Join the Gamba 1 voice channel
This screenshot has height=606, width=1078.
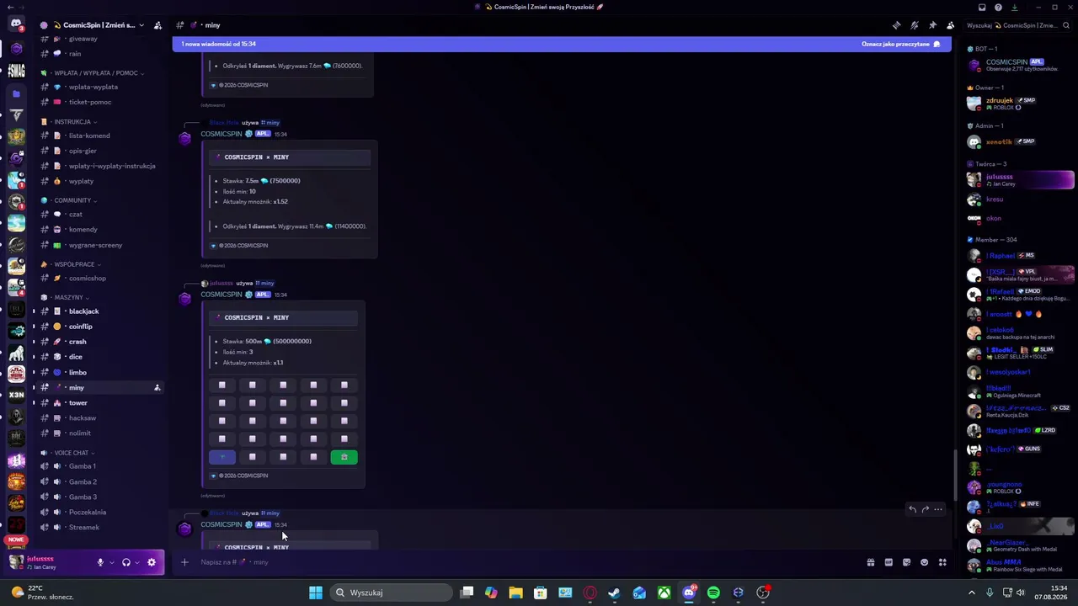click(99, 466)
